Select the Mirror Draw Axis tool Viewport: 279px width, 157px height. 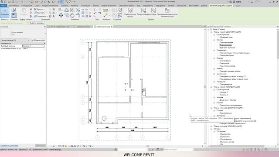tap(78, 10)
